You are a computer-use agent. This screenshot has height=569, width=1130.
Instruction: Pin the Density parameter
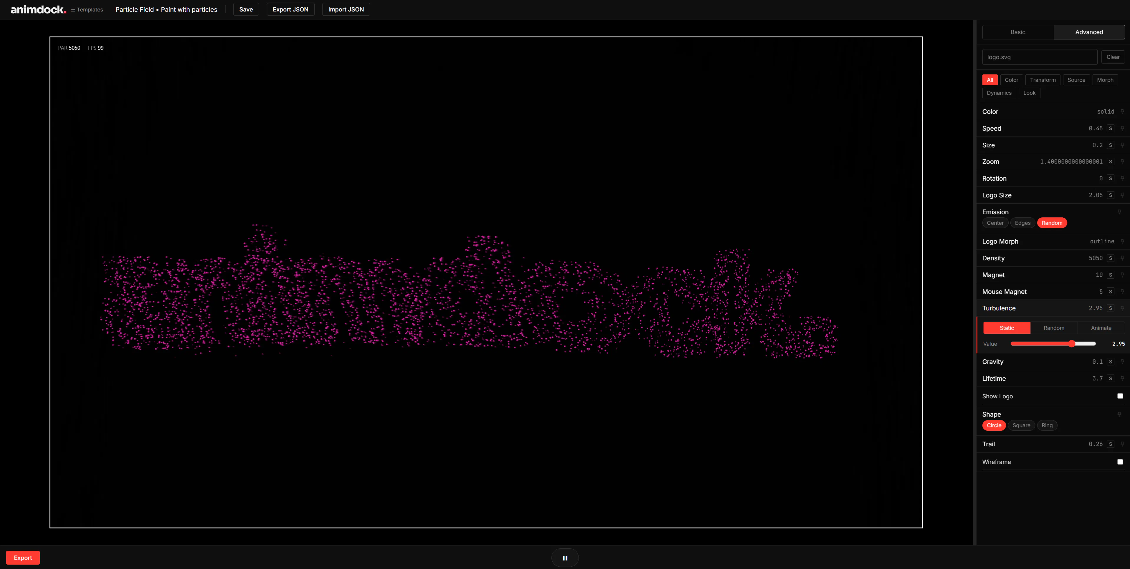coord(1122,257)
